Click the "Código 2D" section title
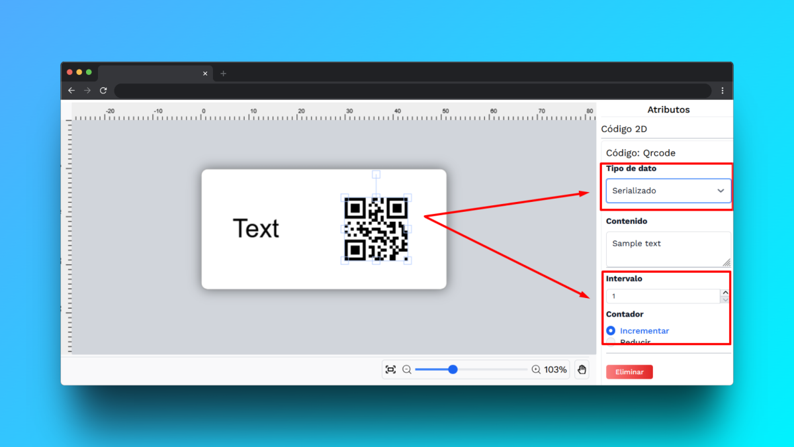Viewport: 794px width, 447px height. point(624,129)
